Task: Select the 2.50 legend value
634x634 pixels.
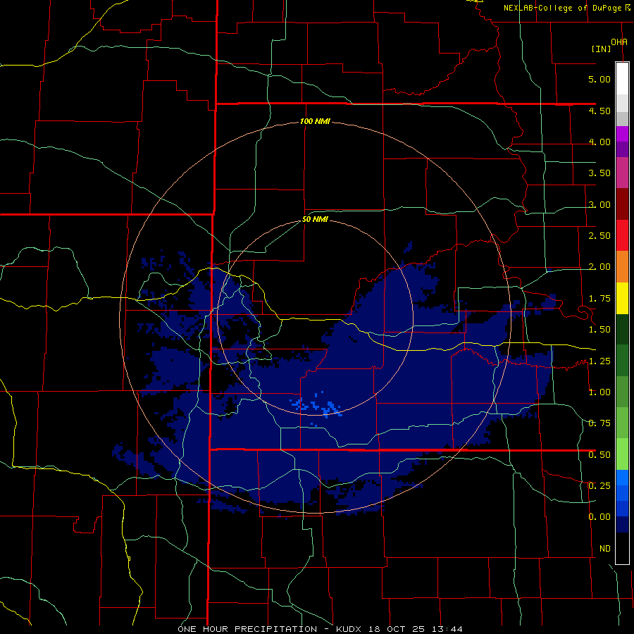Action: point(599,236)
